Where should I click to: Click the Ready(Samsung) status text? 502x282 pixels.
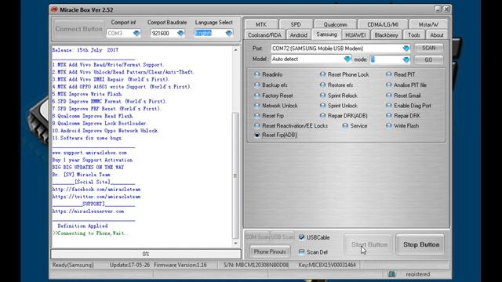click(x=73, y=265)
